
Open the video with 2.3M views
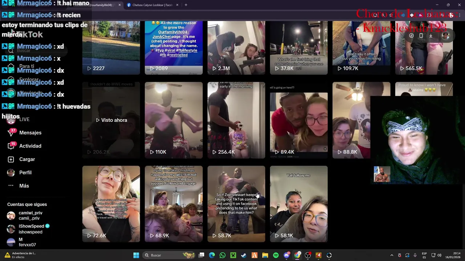pos(236,48)
